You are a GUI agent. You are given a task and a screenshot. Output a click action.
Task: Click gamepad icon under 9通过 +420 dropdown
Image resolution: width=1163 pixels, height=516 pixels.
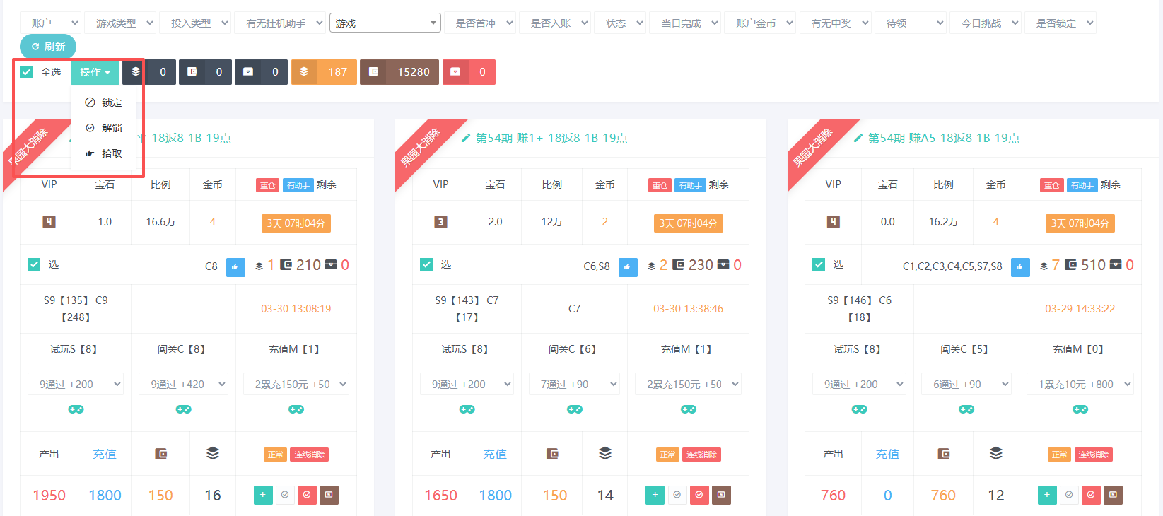pyautogui.click(x=183, y=409)
